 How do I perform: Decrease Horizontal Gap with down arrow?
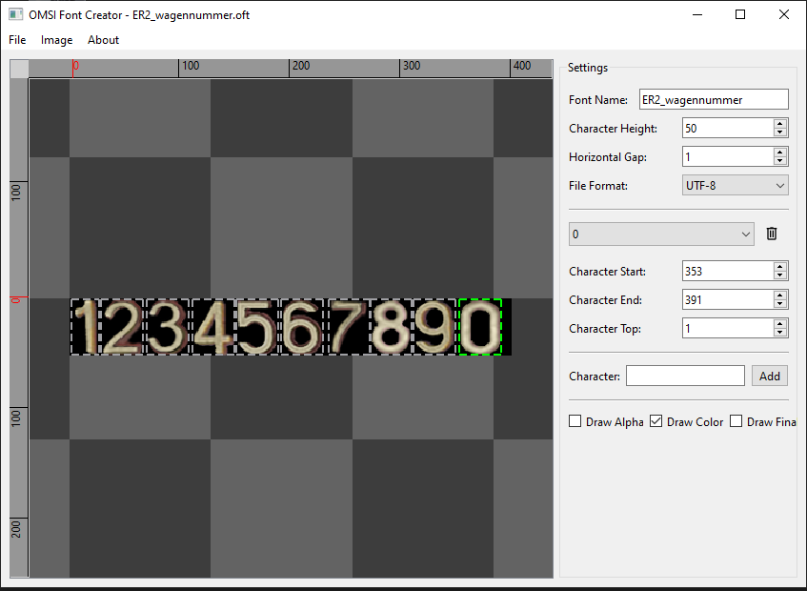tap(780, 161)
